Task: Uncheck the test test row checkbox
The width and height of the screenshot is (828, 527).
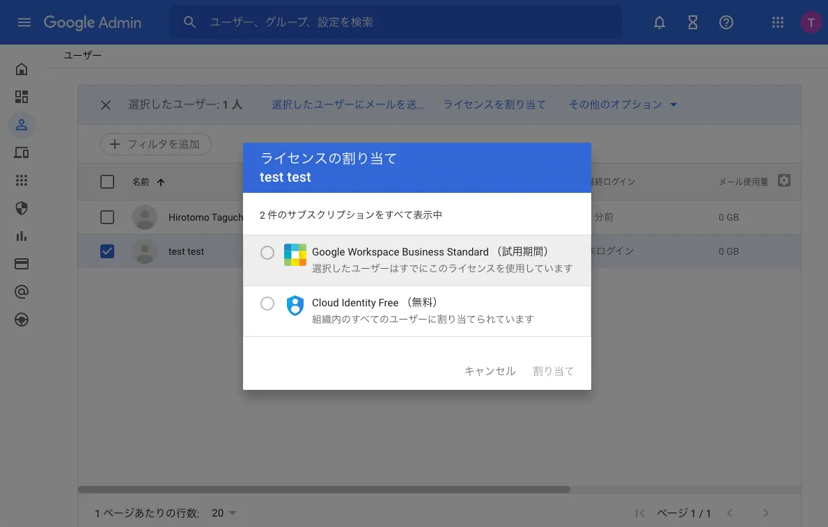Action: pyautogui.click(x=107, y=251)
